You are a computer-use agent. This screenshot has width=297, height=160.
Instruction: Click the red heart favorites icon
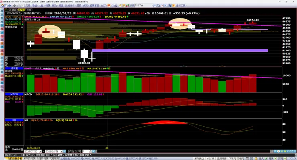click(x=109, y=6)
